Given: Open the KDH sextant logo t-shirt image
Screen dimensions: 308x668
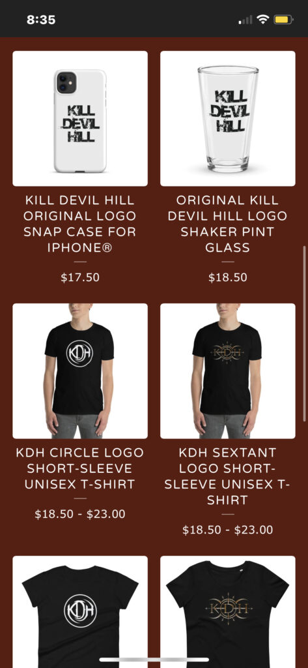Looking at the screenshot, I should (228, 371).
